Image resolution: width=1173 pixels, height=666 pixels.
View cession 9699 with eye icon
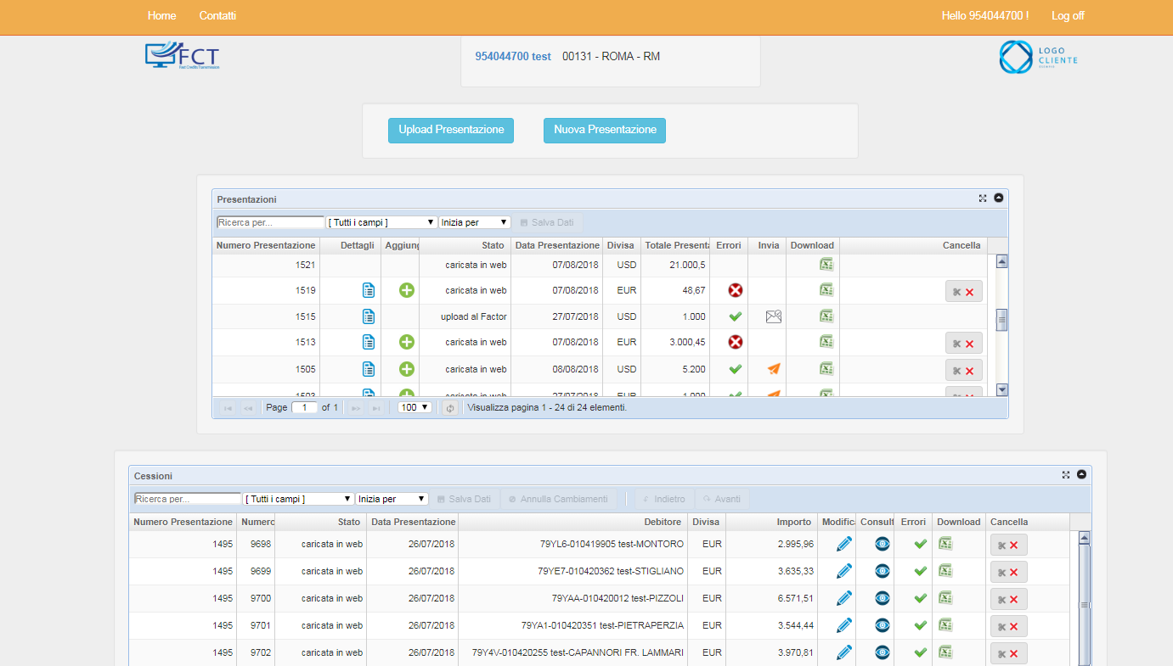pyautogui.click(x=883, y=571)
